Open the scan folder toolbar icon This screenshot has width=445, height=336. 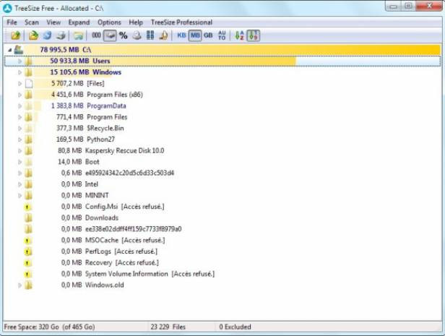coord(33,35)
